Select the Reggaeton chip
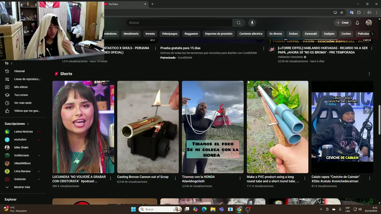Image resolution: width=381 pixels, height=214 pixels. [x=191, y=34]
